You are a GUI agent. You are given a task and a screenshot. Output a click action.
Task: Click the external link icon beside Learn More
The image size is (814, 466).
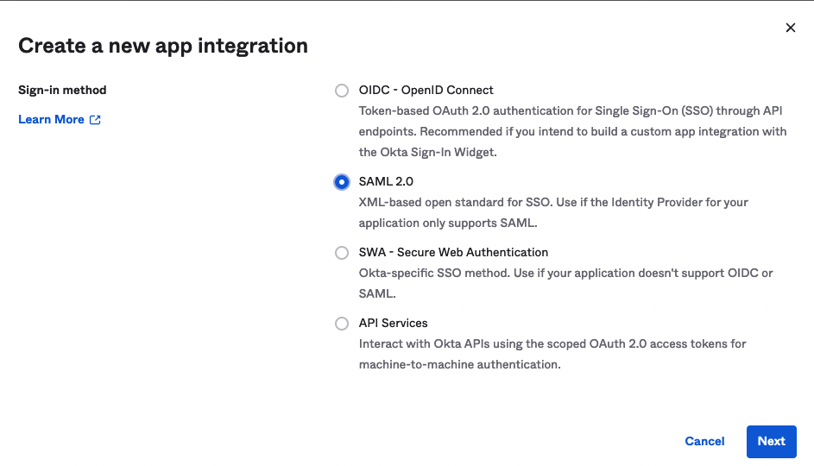click(x=95, y=120)
